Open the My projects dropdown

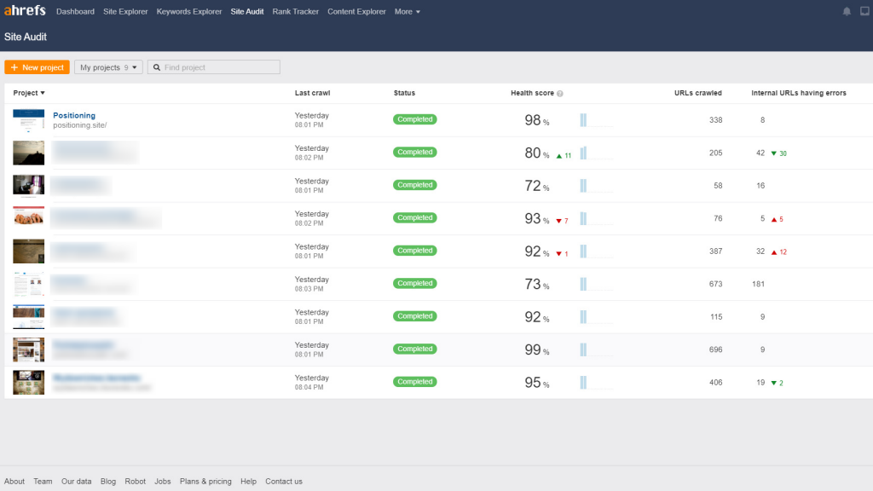[107, 66]
